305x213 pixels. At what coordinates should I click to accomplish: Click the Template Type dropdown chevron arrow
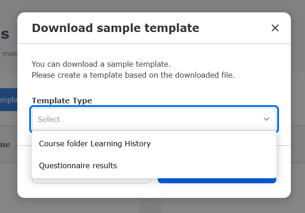tap(267, 119)
